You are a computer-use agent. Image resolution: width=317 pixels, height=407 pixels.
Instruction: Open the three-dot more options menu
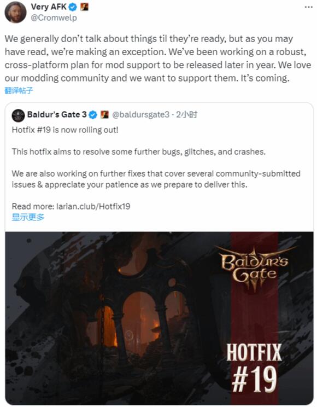click(308, 7)
